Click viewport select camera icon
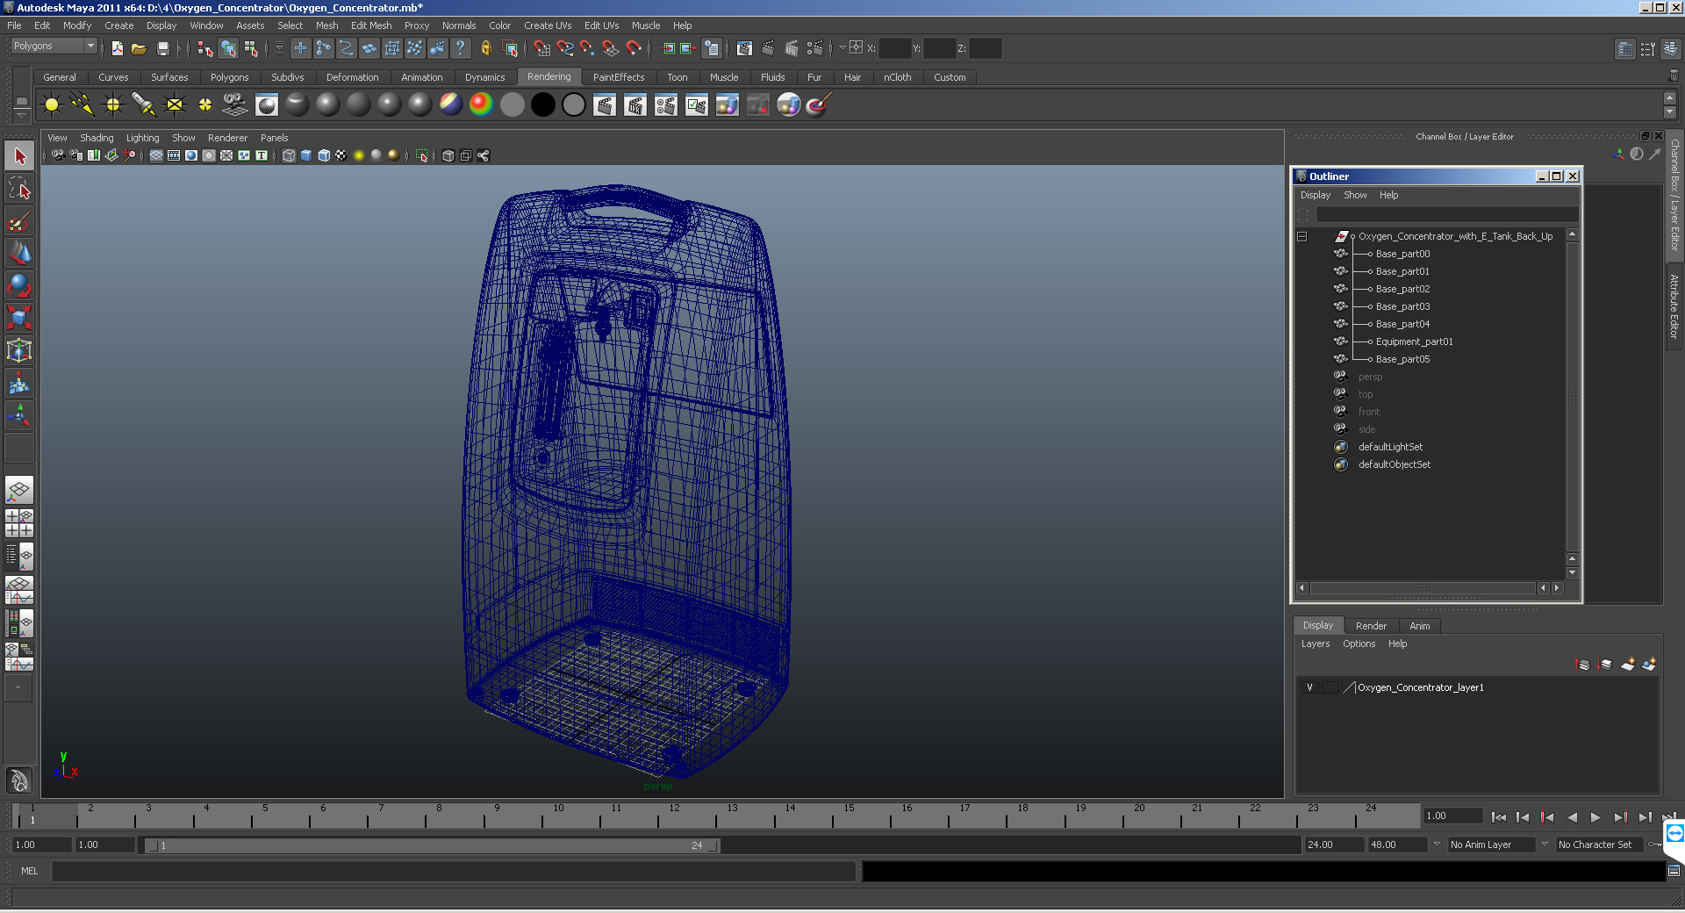Screen dimensions: 1685x913 [x=58, y=155]
